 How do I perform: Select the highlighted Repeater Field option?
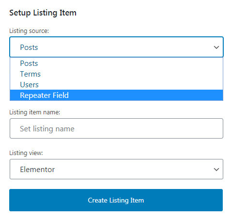[116, 95]
